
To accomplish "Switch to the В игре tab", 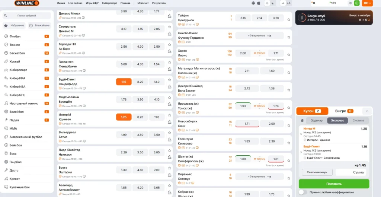I will pyautogui.click(x=344, y=111).
